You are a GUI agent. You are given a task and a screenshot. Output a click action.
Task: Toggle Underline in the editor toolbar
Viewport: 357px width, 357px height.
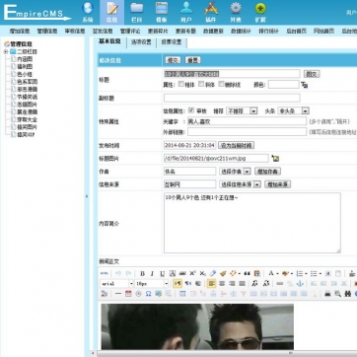click(162, 273)
